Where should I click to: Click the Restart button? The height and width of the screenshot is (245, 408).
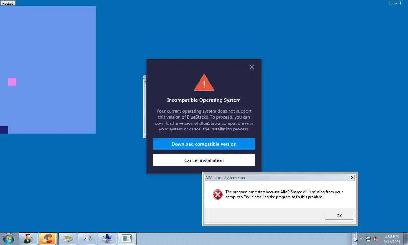[x=8, y=3]
